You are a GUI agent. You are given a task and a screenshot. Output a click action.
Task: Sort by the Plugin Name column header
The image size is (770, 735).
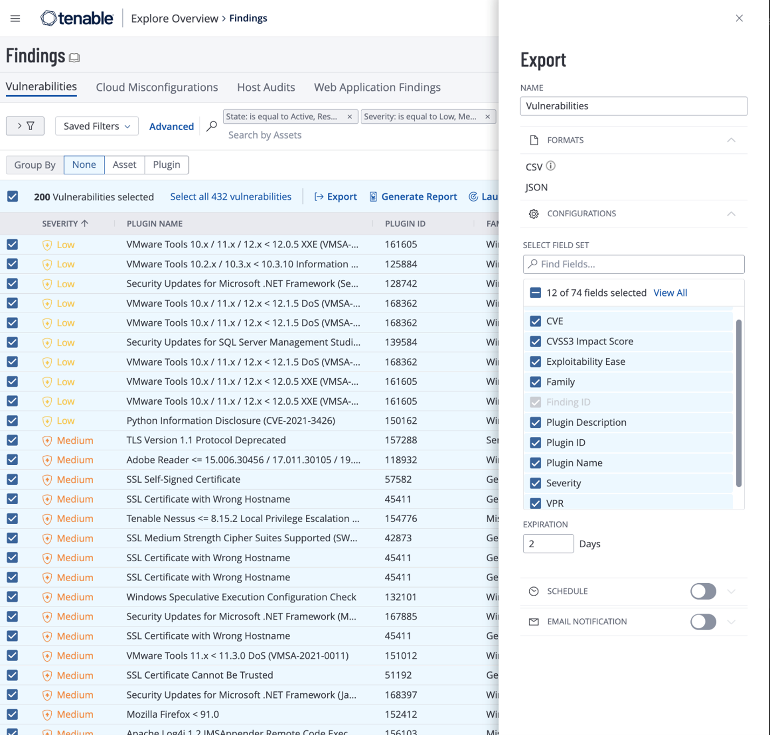coord(155,223)
